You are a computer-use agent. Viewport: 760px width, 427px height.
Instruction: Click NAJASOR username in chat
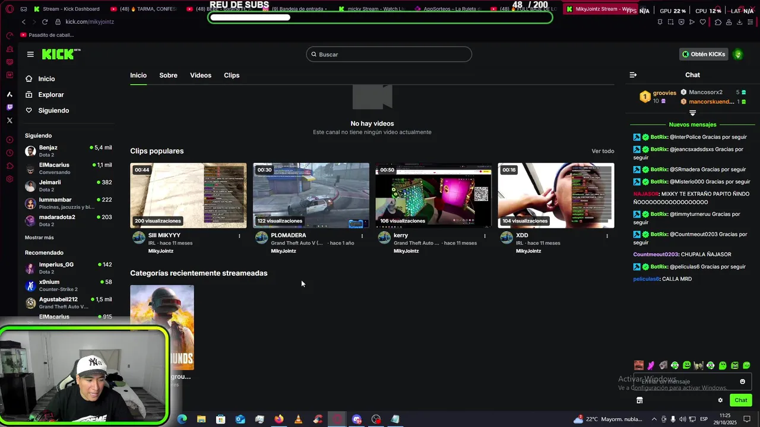pyautogui.click(x=646, y=194)
